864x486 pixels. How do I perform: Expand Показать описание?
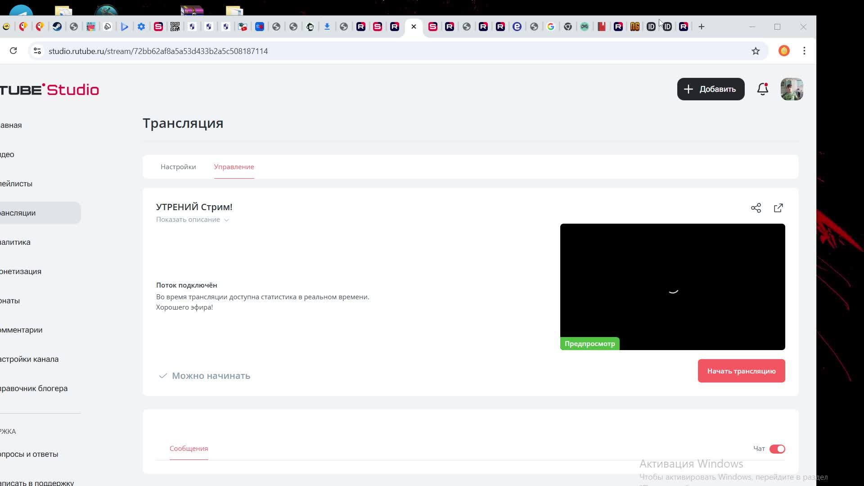click(x=193, y=220)
